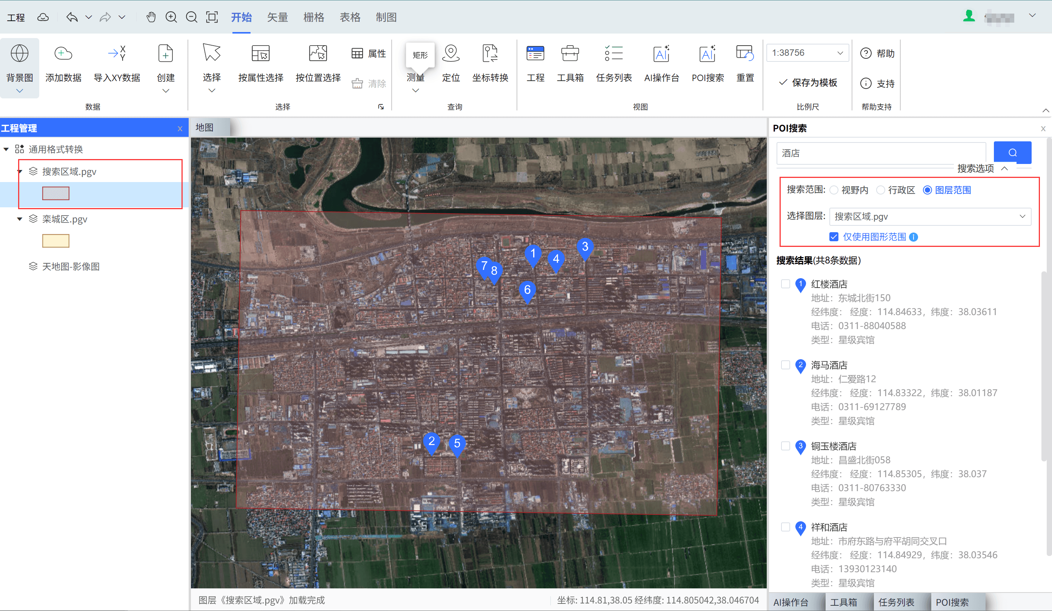Switch to the 工具箱 bottom panel tab

[843, 602]
